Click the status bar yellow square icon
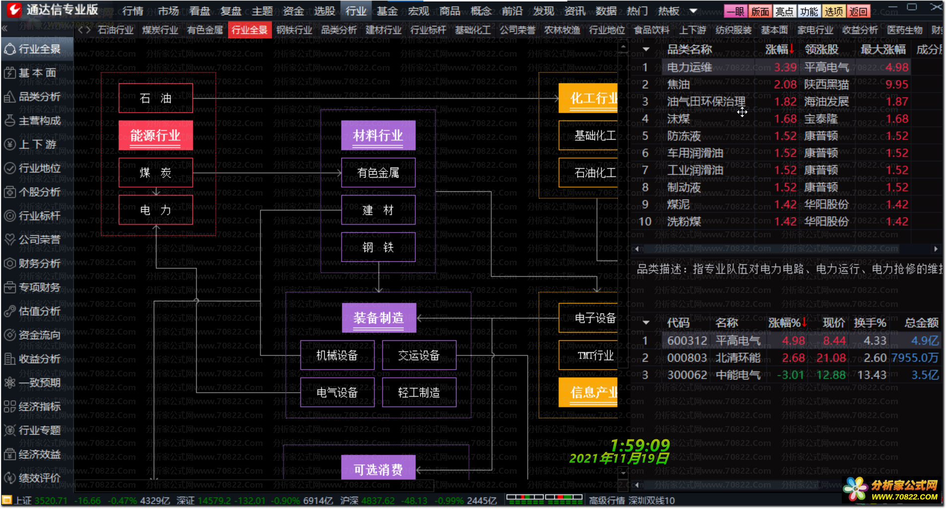 point(7,501)
